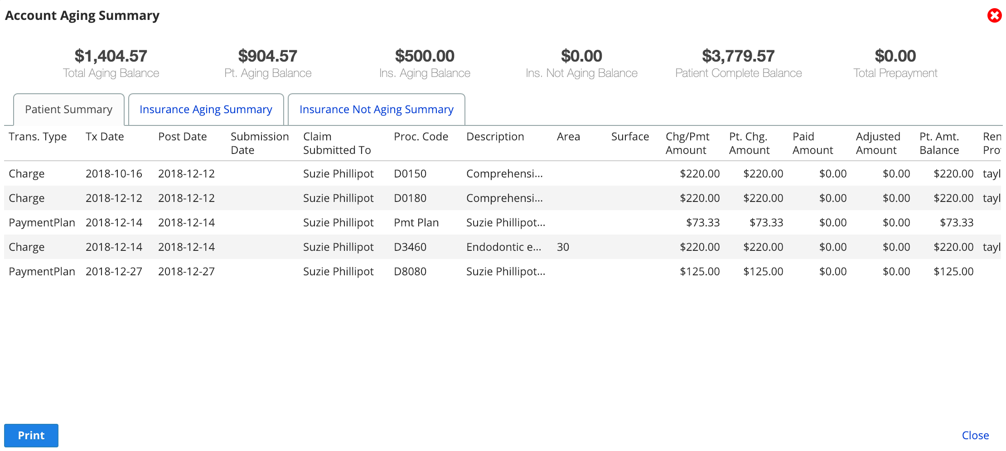The width and height of the screenshot is (1006, 451).
Task: Click the Post Date column header
Action: (x=182, y=137)
